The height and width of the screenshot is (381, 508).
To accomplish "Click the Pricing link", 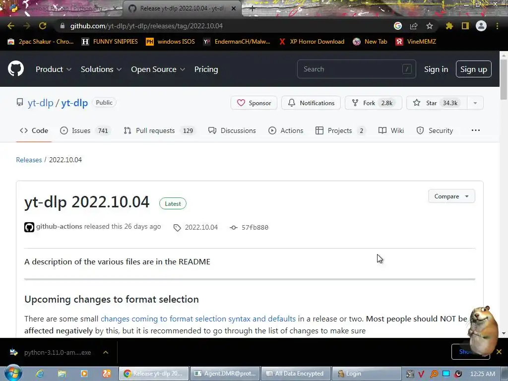I will pyautogui.click(x=206, y=69).
